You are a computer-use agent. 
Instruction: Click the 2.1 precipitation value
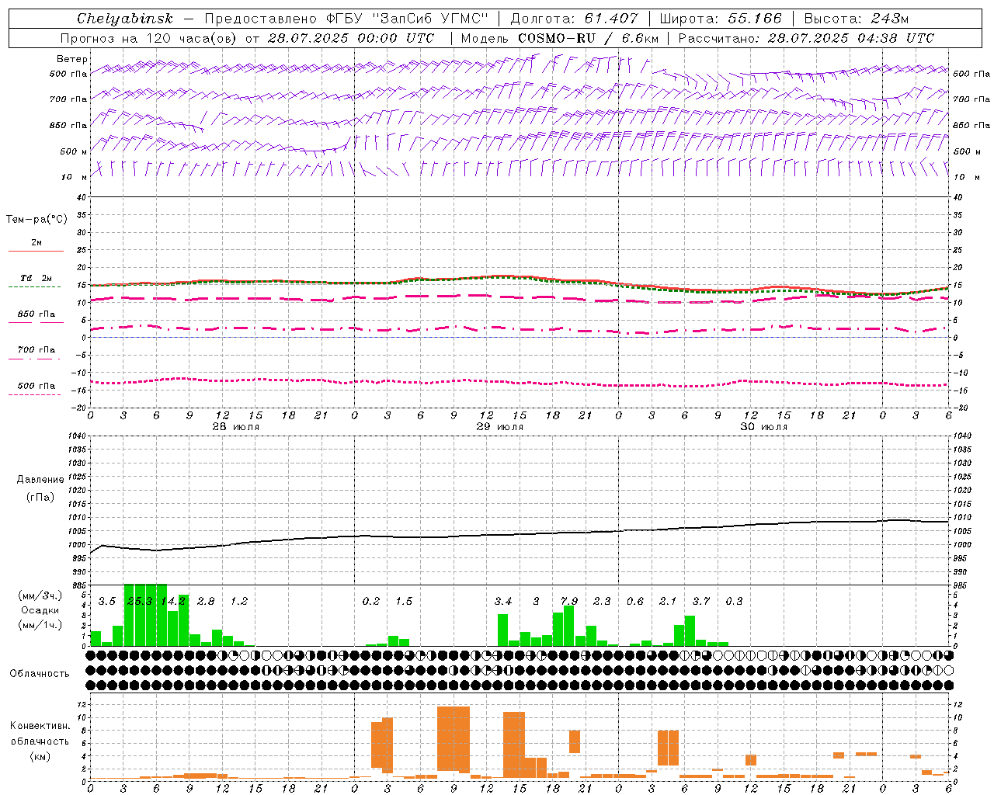pos(668,602)
